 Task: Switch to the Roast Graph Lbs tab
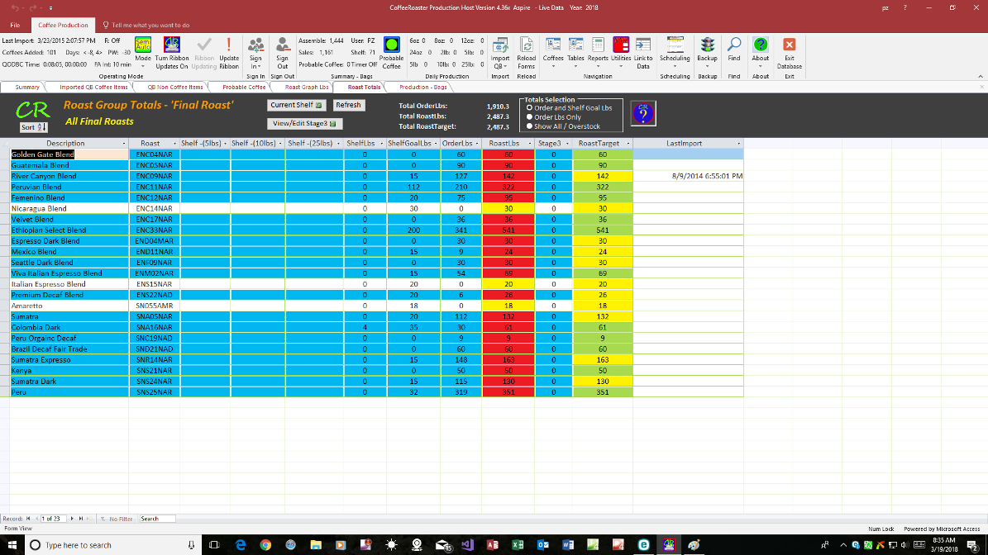click(x=306, y=88)
